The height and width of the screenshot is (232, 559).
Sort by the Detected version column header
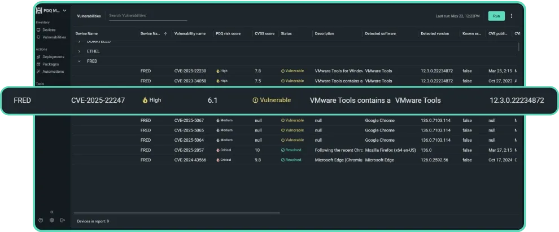tap(435, 34)
